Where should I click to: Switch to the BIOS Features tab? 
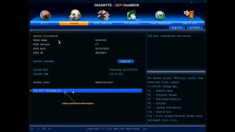pyautogui.click(x=103, y=23)
